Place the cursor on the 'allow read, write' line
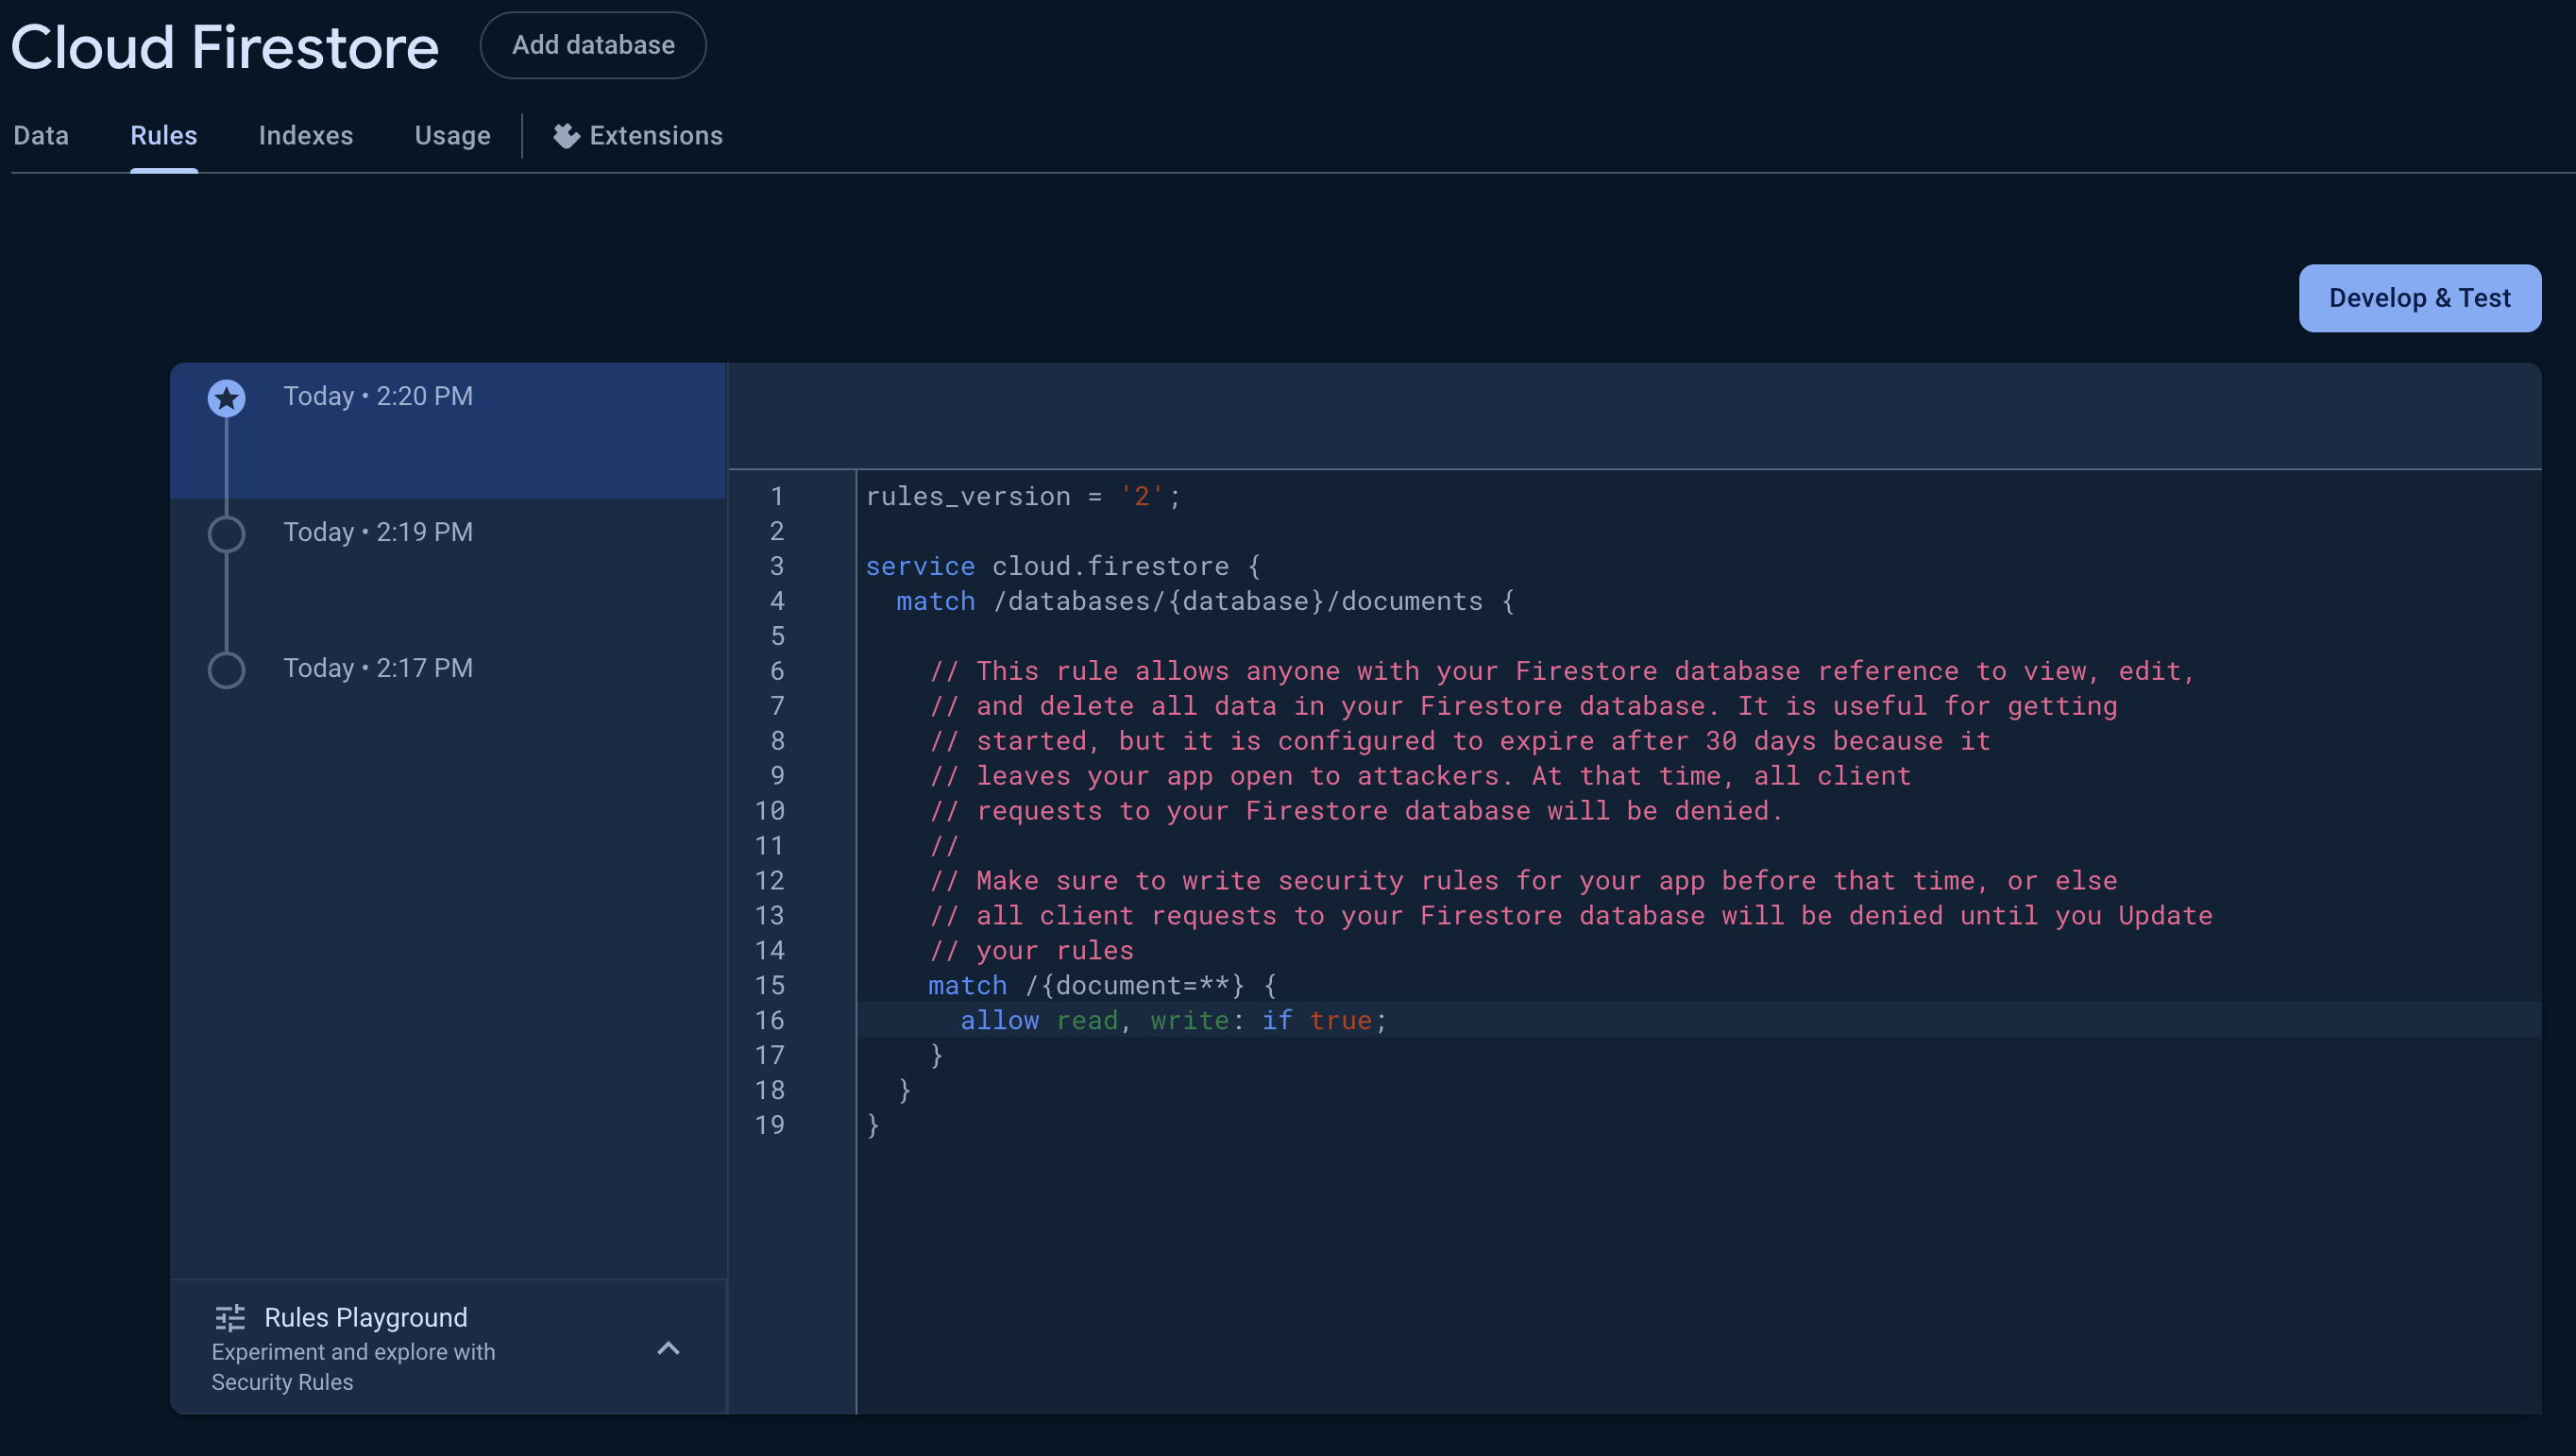The image size is (2576, 1456). coord(1172,1021)
